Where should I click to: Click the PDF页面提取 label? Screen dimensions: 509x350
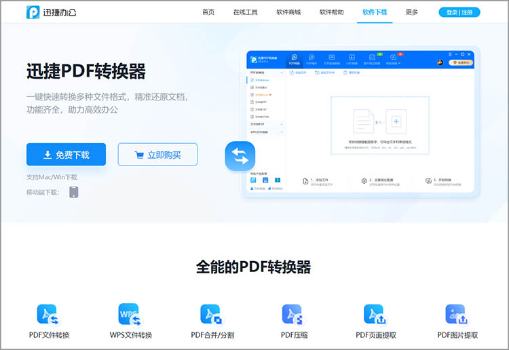[x=375, y=335]
